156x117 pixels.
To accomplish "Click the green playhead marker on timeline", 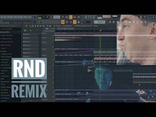I will click(x=100, y=31).
